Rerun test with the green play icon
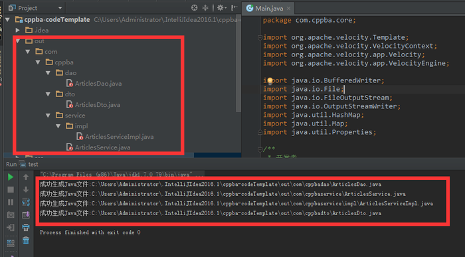Screen dimensions: 465x257 11,177
